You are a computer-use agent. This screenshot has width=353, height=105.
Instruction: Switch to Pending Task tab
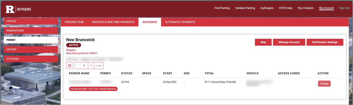click(74, 22)
